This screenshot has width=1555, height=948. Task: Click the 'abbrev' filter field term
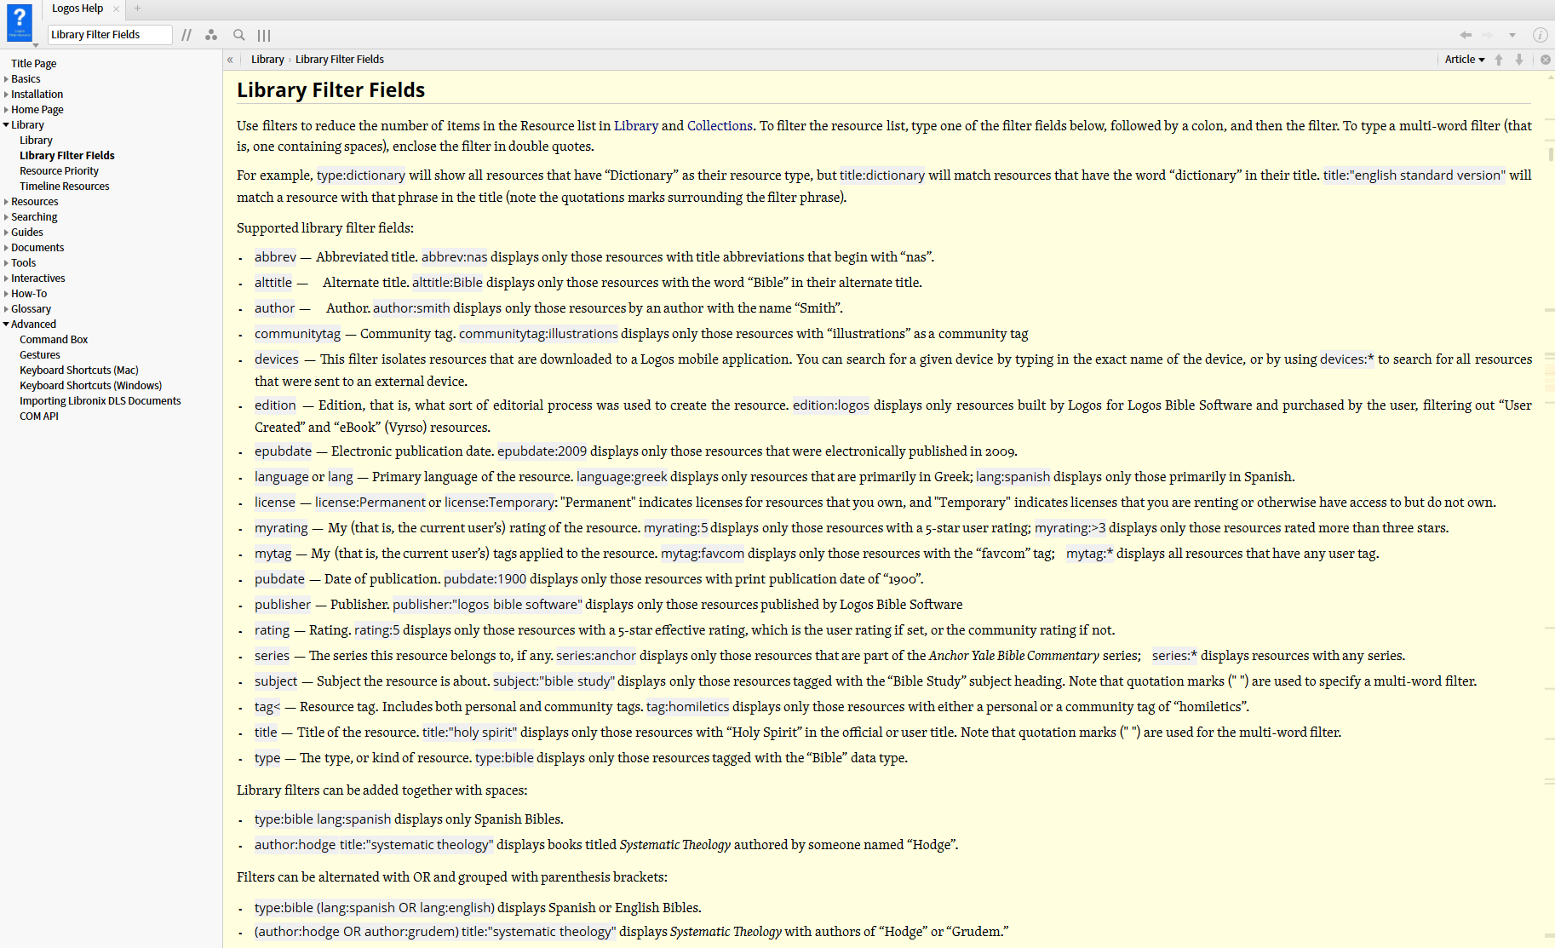tap(275, 257)
